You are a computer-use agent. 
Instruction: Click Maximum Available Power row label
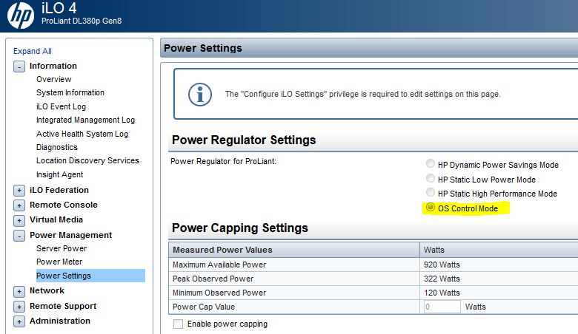tap(219, 265)
